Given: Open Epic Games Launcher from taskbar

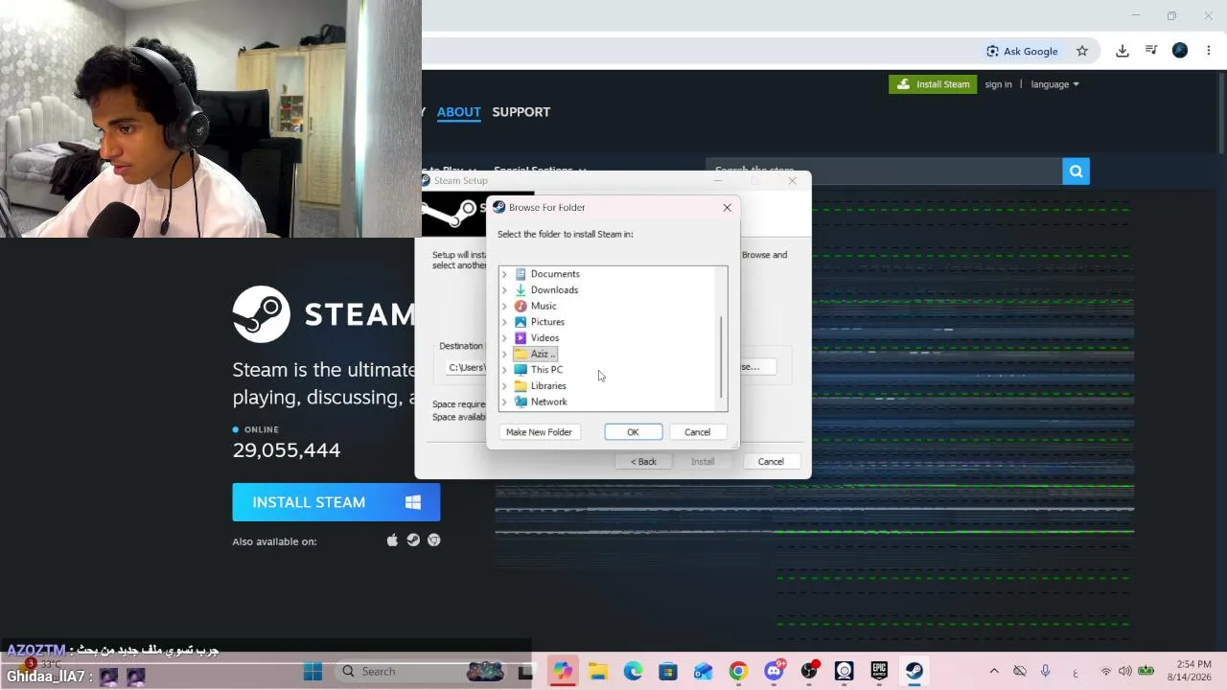Looking at the screenshot, I should point(879,672).
